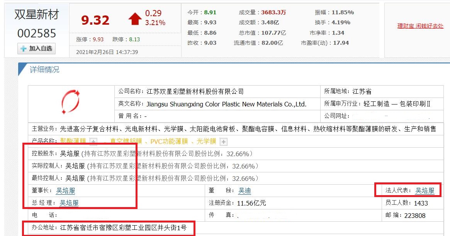Click the 曾用名 former name field

click(217, 116)
